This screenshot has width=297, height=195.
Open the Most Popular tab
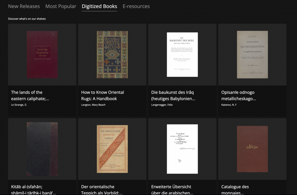[61, 6]
